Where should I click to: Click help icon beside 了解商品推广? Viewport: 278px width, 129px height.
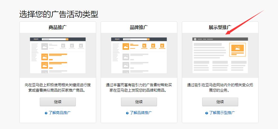pyautogui.click(x=46, y=113)
